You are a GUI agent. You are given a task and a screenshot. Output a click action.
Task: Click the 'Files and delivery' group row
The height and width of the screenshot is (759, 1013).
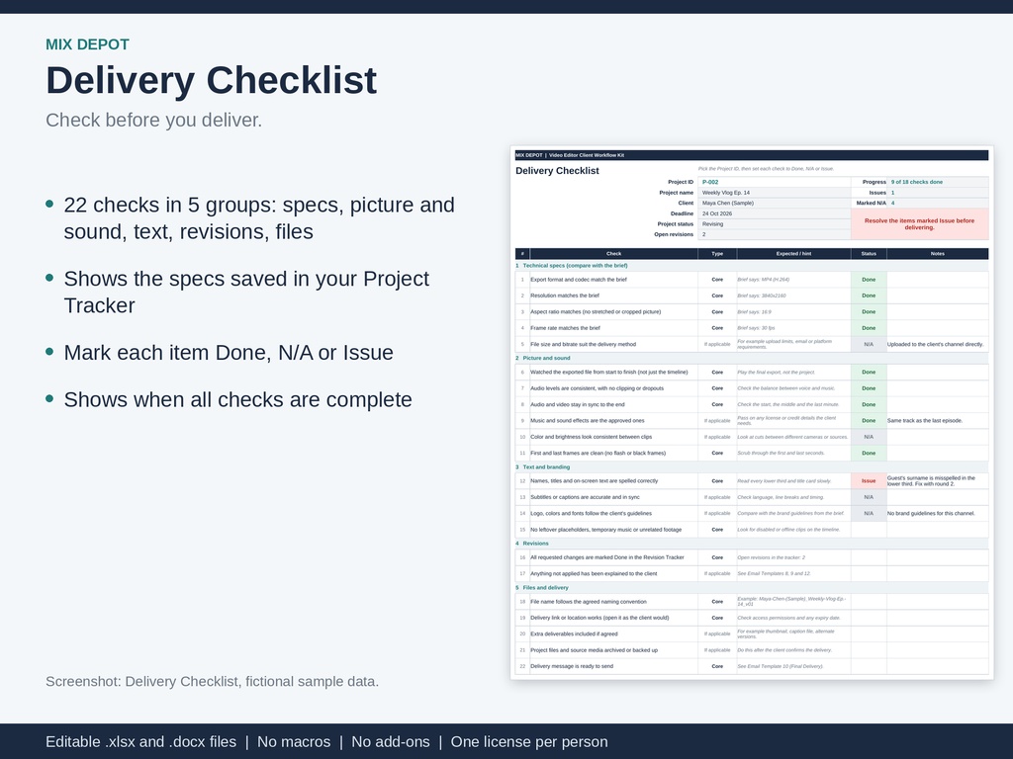tap(752, 587)
